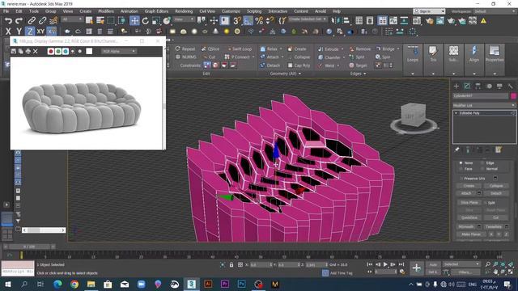
Task: Open the Create tab in command panel
Action: 456,86
